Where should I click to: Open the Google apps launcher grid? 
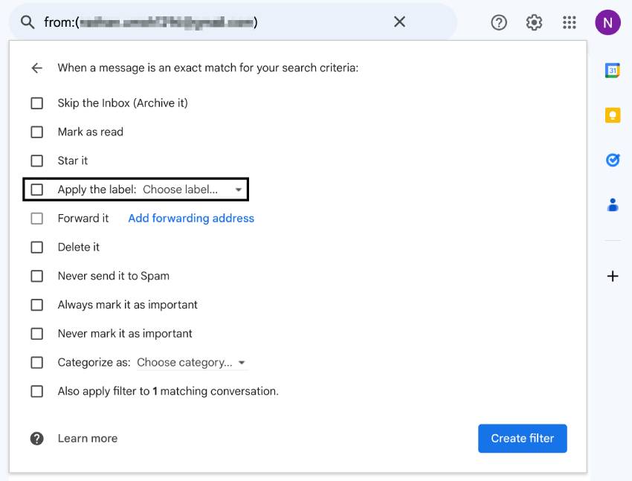569,22
